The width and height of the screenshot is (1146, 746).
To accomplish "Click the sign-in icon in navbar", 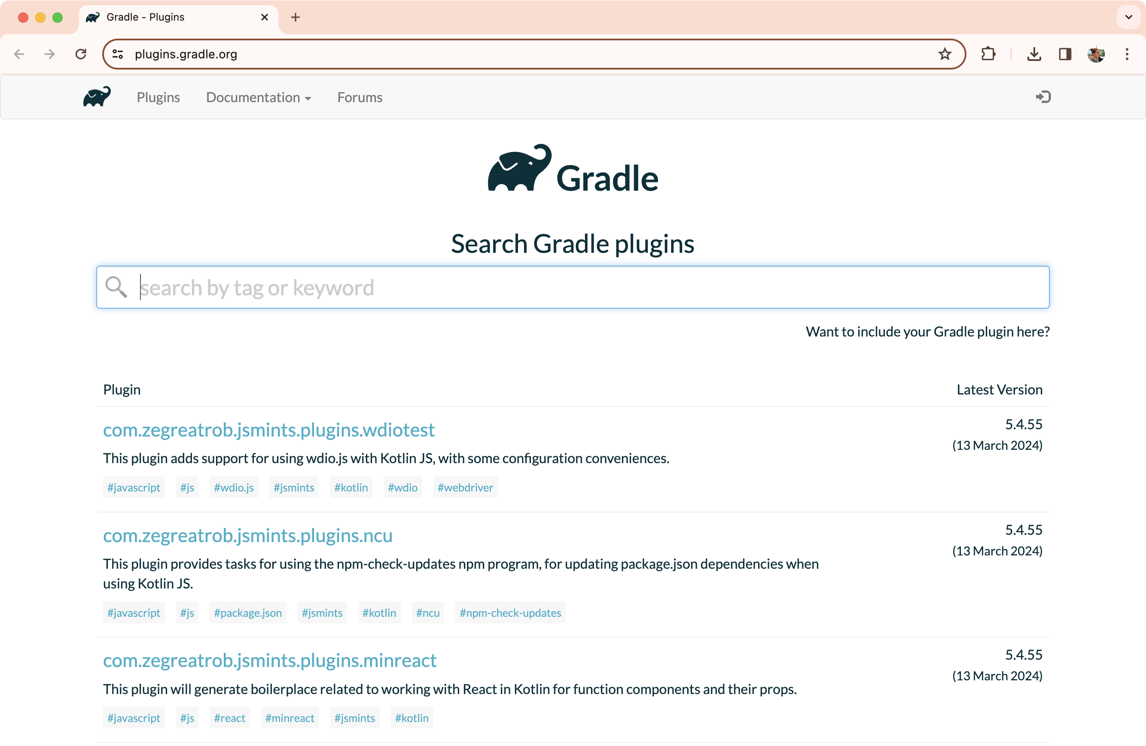I will (x=1042, y=97).
